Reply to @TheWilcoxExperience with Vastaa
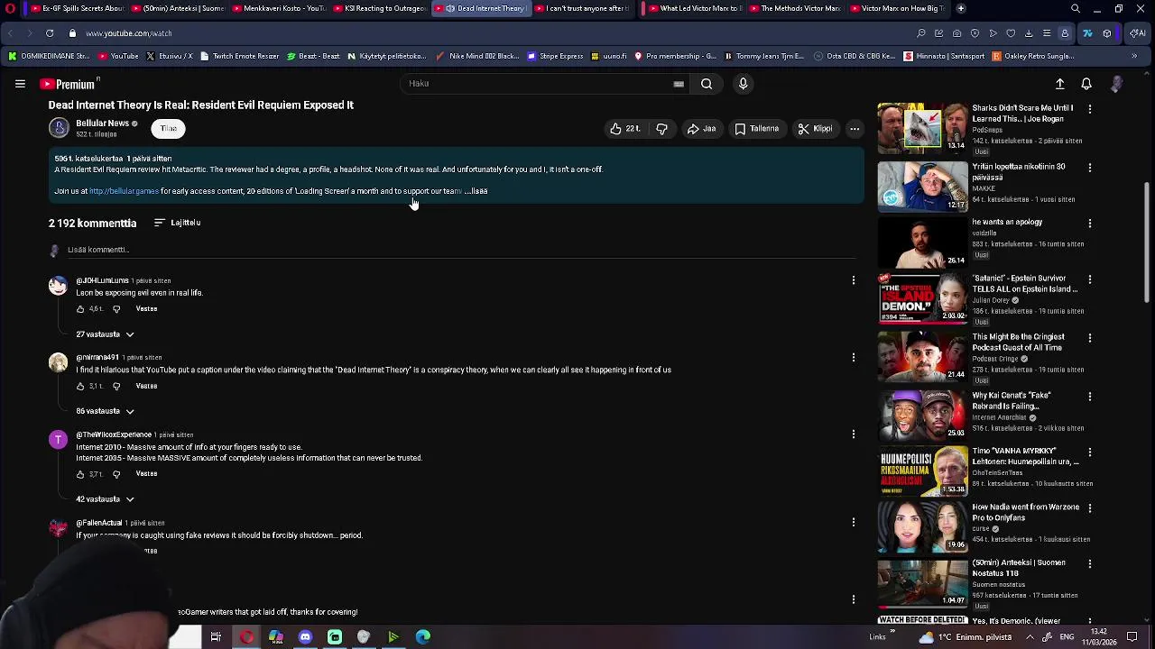This screenshot has width=1155, height=649. tap(146, 474)
